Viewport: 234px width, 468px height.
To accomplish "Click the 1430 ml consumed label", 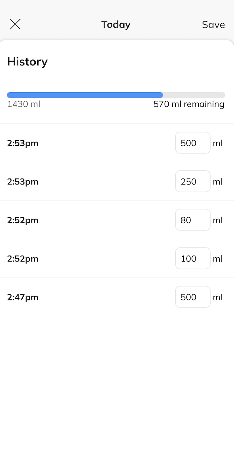I will [23, 104].
